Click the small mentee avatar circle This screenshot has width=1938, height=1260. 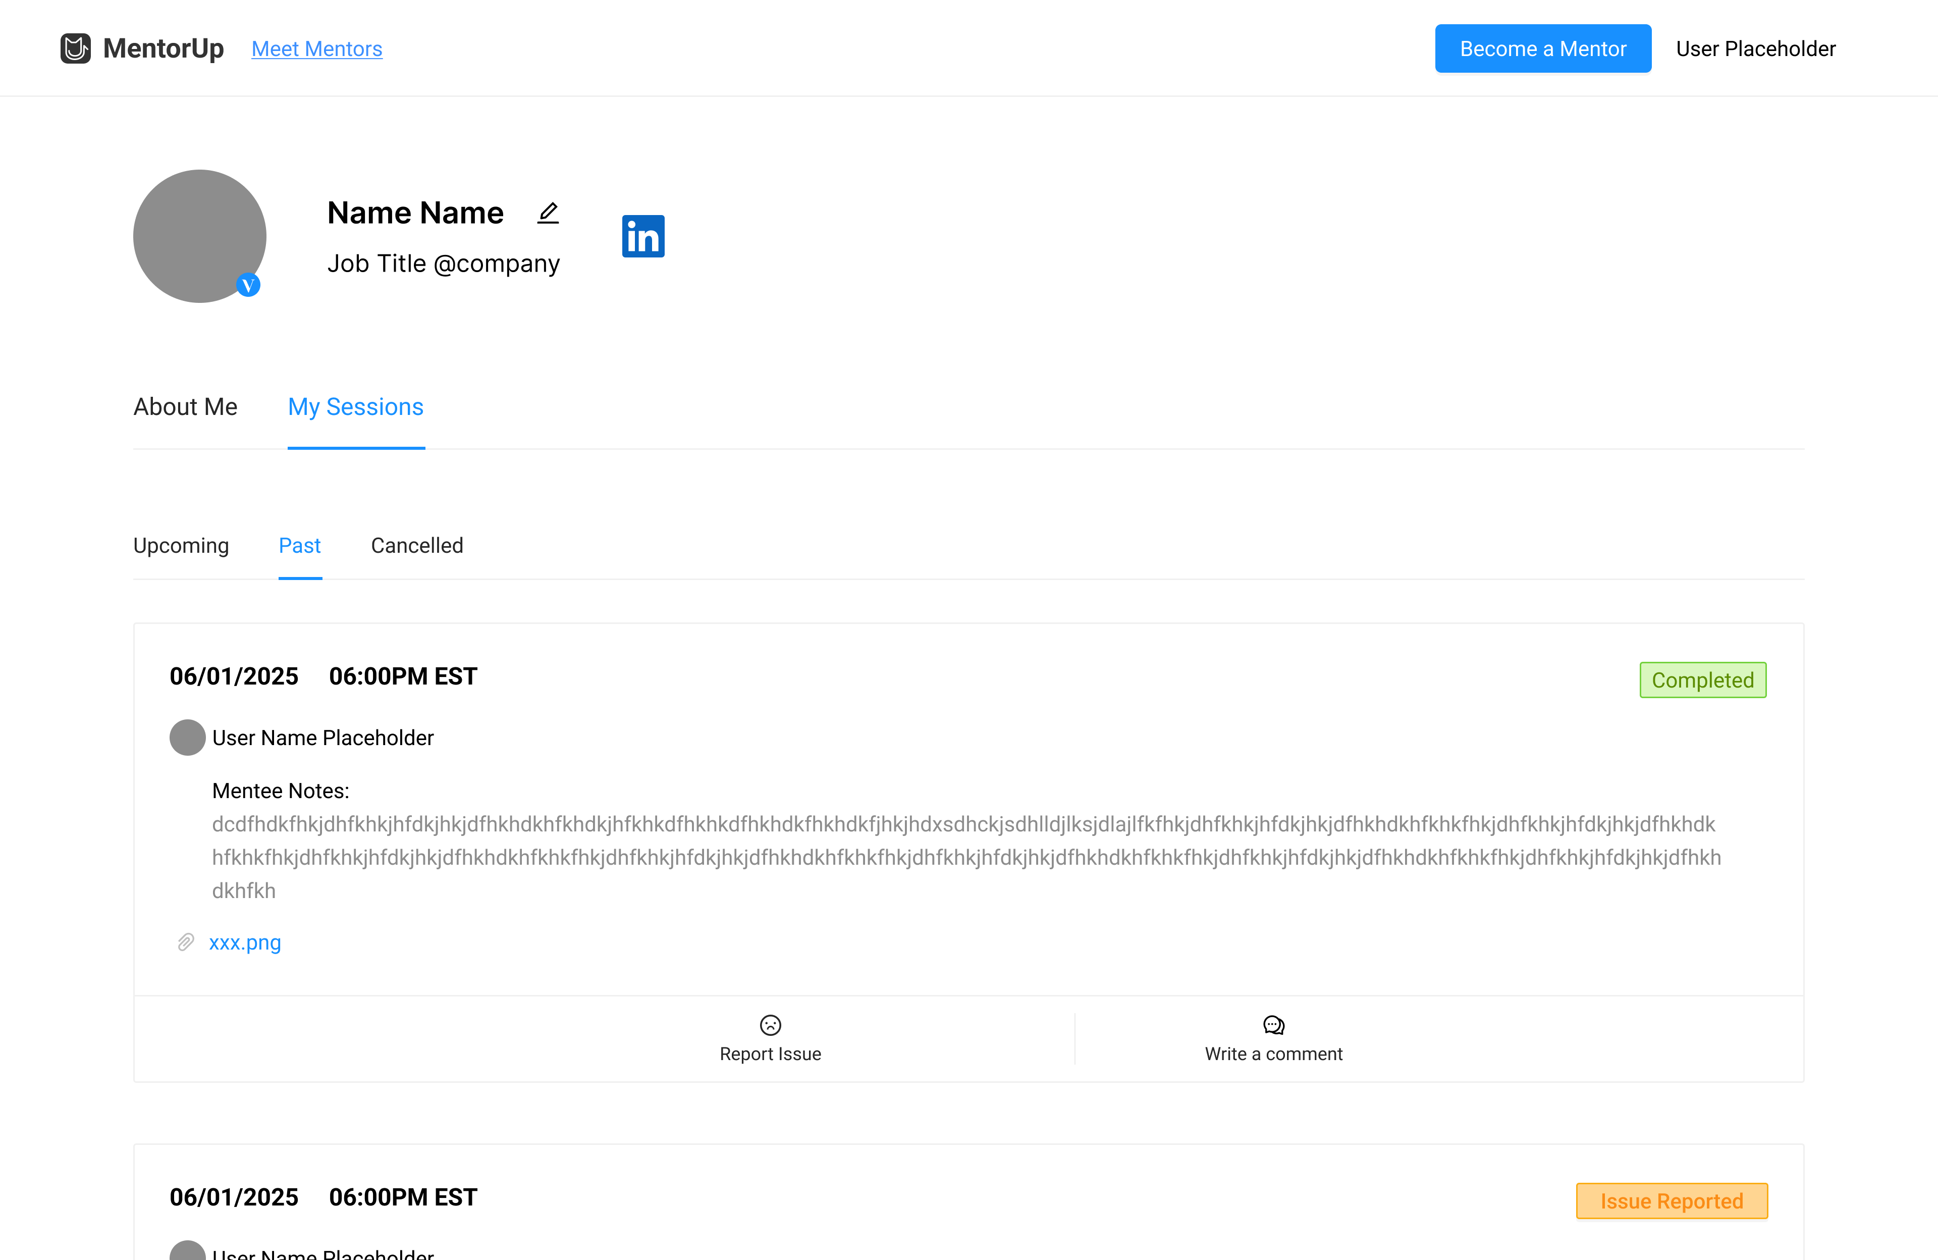click(187, 737)
